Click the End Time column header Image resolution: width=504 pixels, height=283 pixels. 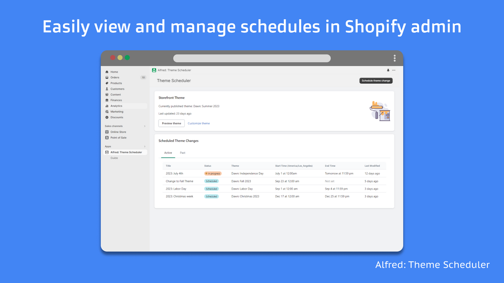[x=330, y=166]
